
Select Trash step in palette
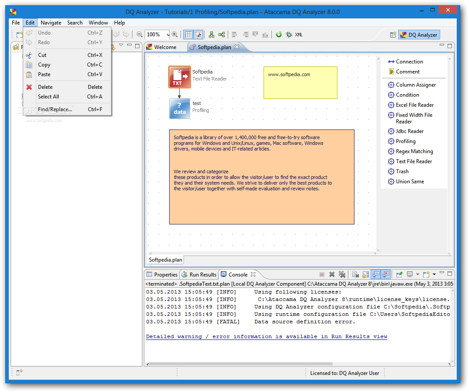click(x=398, y=171)
